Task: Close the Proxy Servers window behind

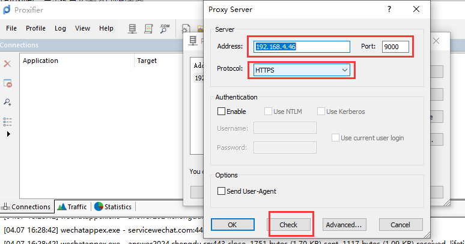Action: [x=436, y=41]
